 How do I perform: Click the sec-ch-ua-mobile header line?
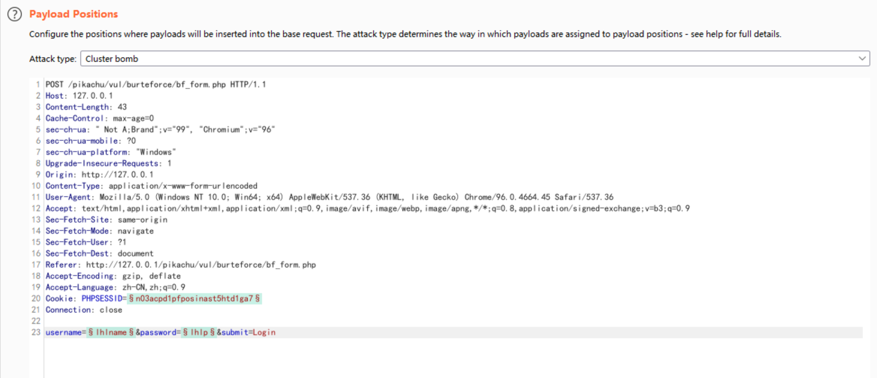91,141
